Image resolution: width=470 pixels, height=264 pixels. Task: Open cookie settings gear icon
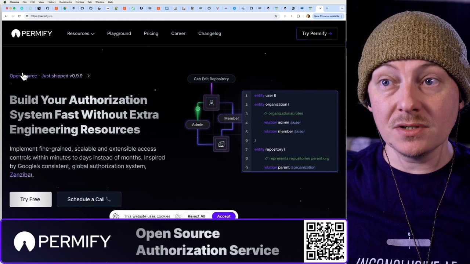[x=178, y=216]
